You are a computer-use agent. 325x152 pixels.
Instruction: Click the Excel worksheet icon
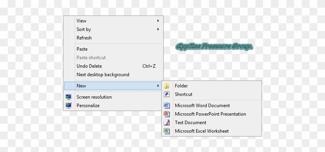[x=167, y=131]
